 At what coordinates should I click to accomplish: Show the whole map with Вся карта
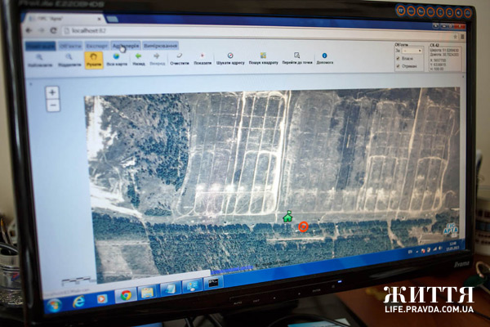coord(117,58)
